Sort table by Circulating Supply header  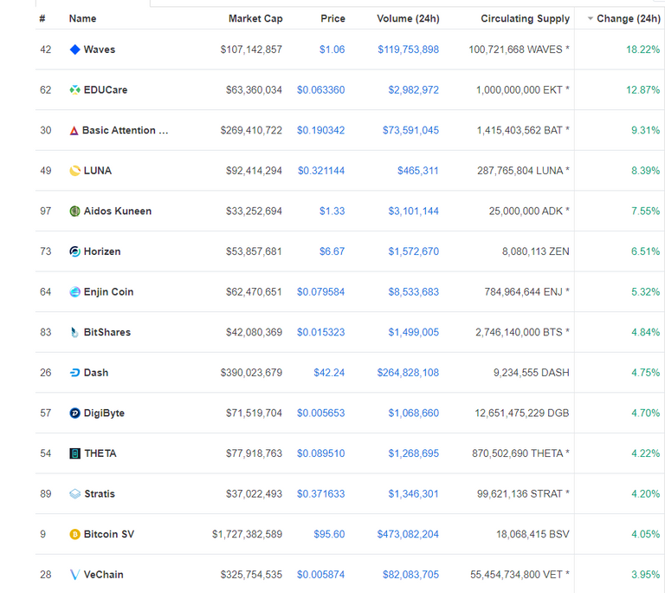[525, 19]
